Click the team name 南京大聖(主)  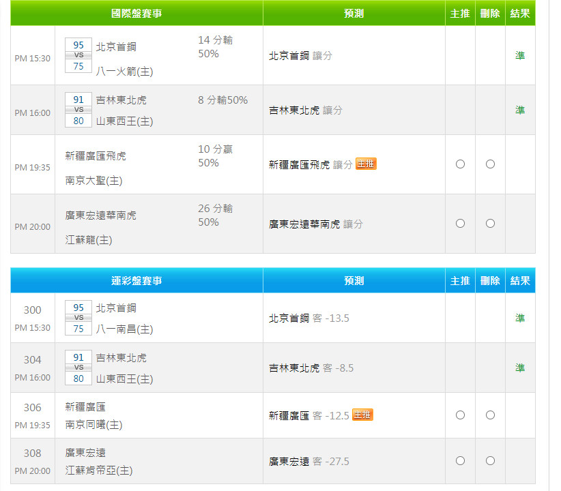click(93, 181)
